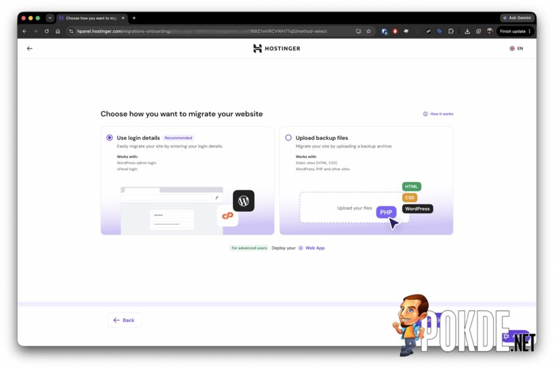Open the EN language selector

(516, 48)
